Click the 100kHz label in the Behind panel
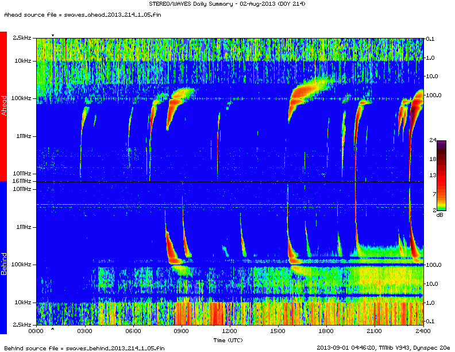This screenshot has height=352, width=455. tap(21, 265)
